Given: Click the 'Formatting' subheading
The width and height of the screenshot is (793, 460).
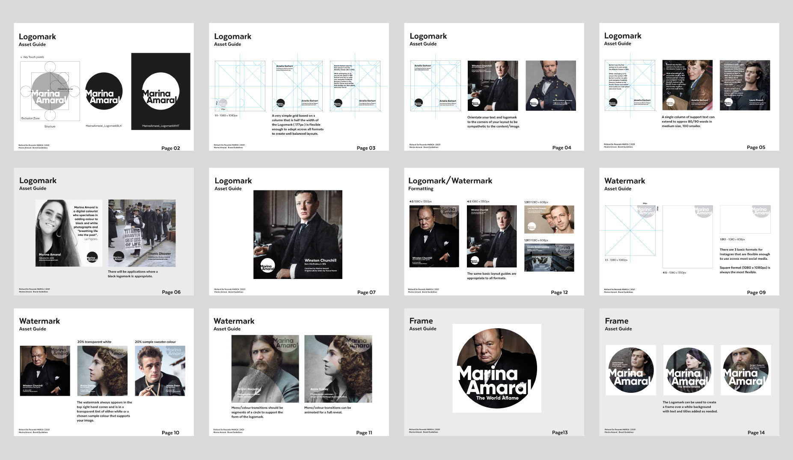Looking at the screenshot, I should coord(421,189).
